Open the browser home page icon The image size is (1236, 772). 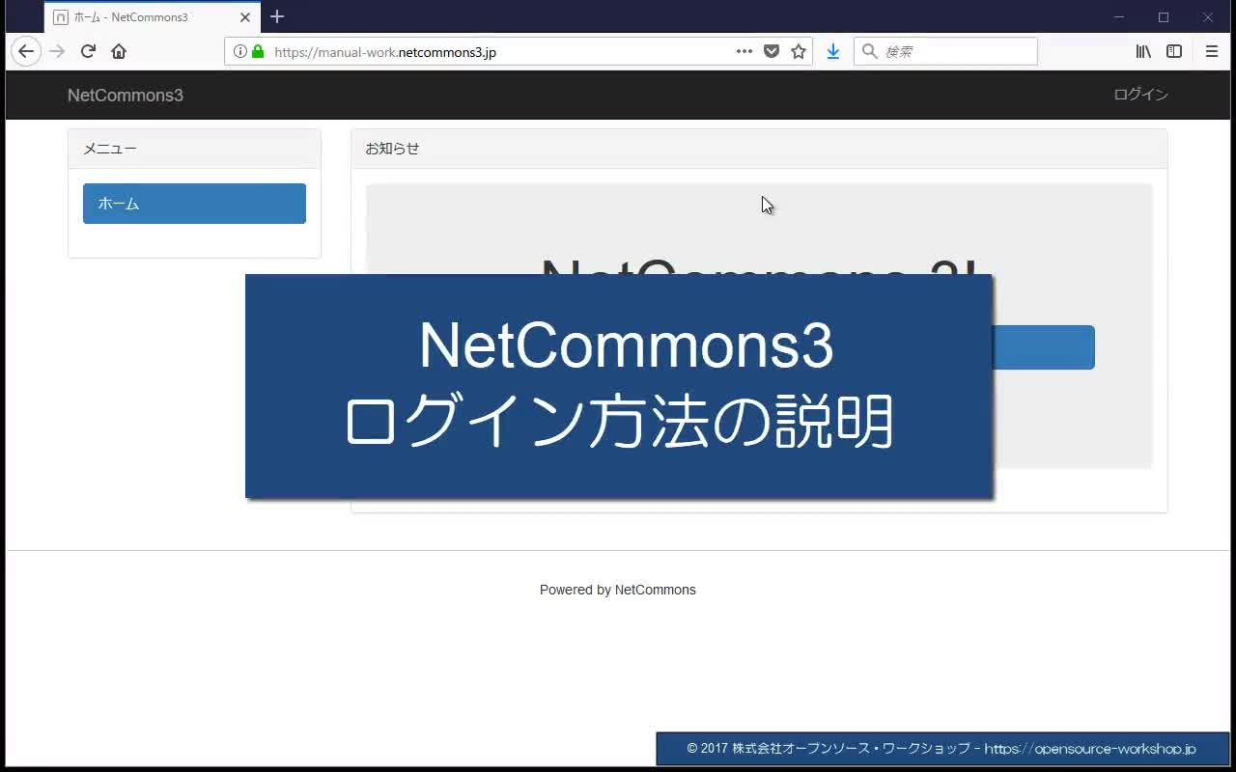(119, 51)
